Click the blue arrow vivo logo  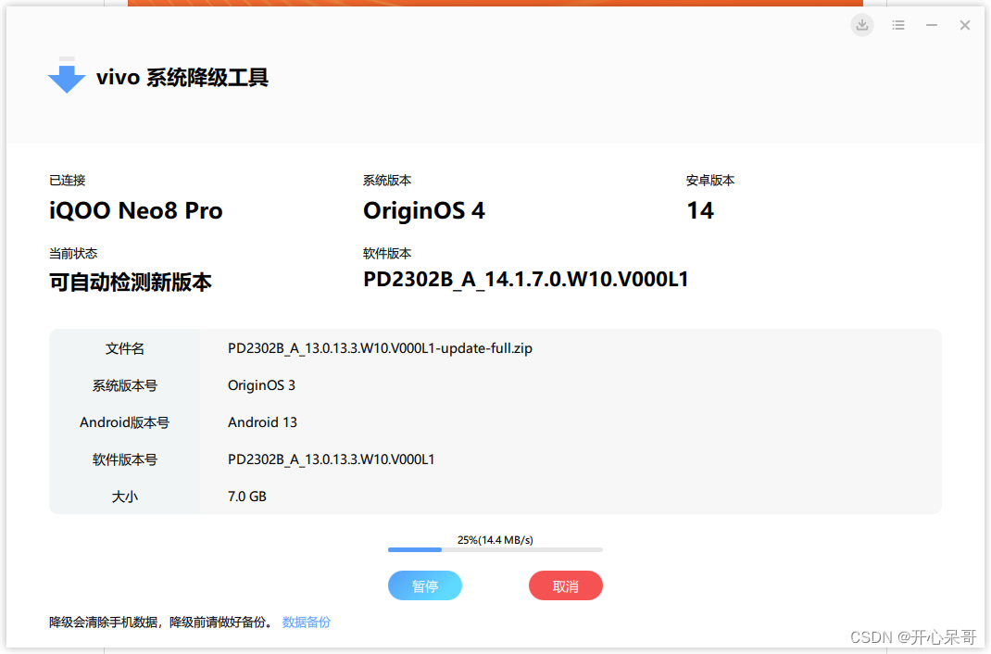(x=67, y=75)
